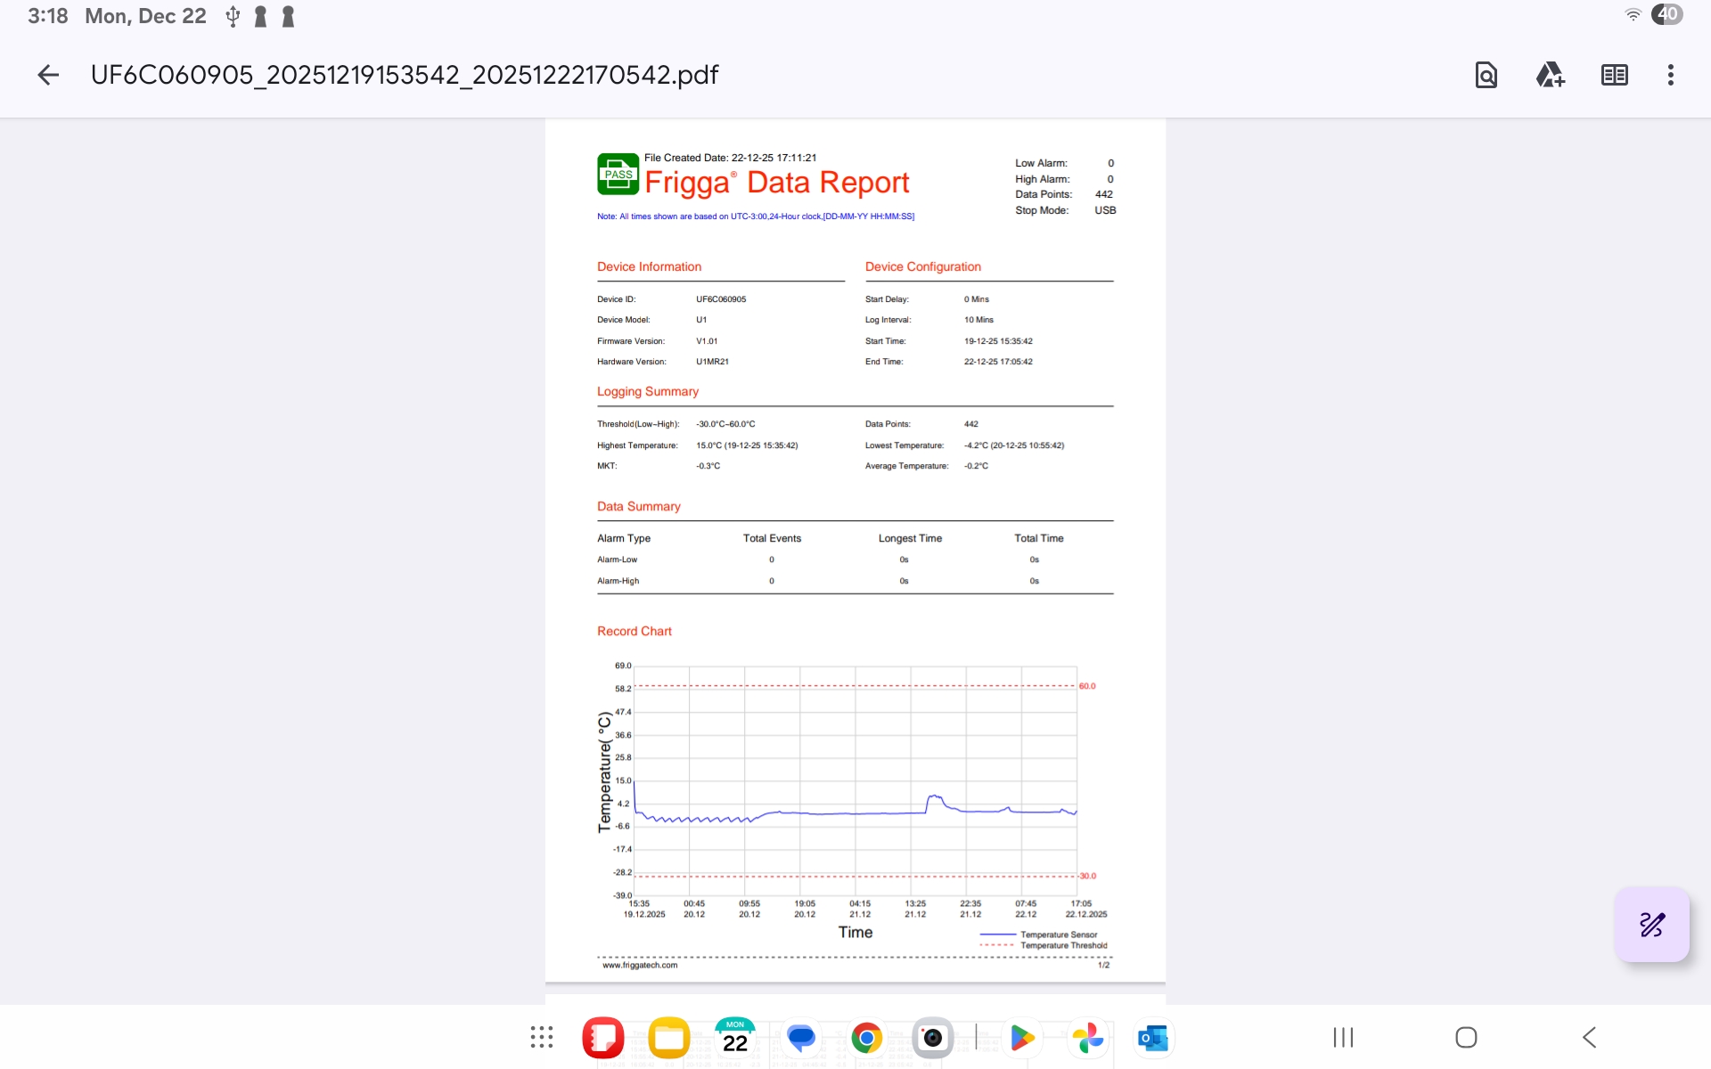Open the find-in-document search icon
The image size is (1711, 1069).
click(x=1486, y=75)
